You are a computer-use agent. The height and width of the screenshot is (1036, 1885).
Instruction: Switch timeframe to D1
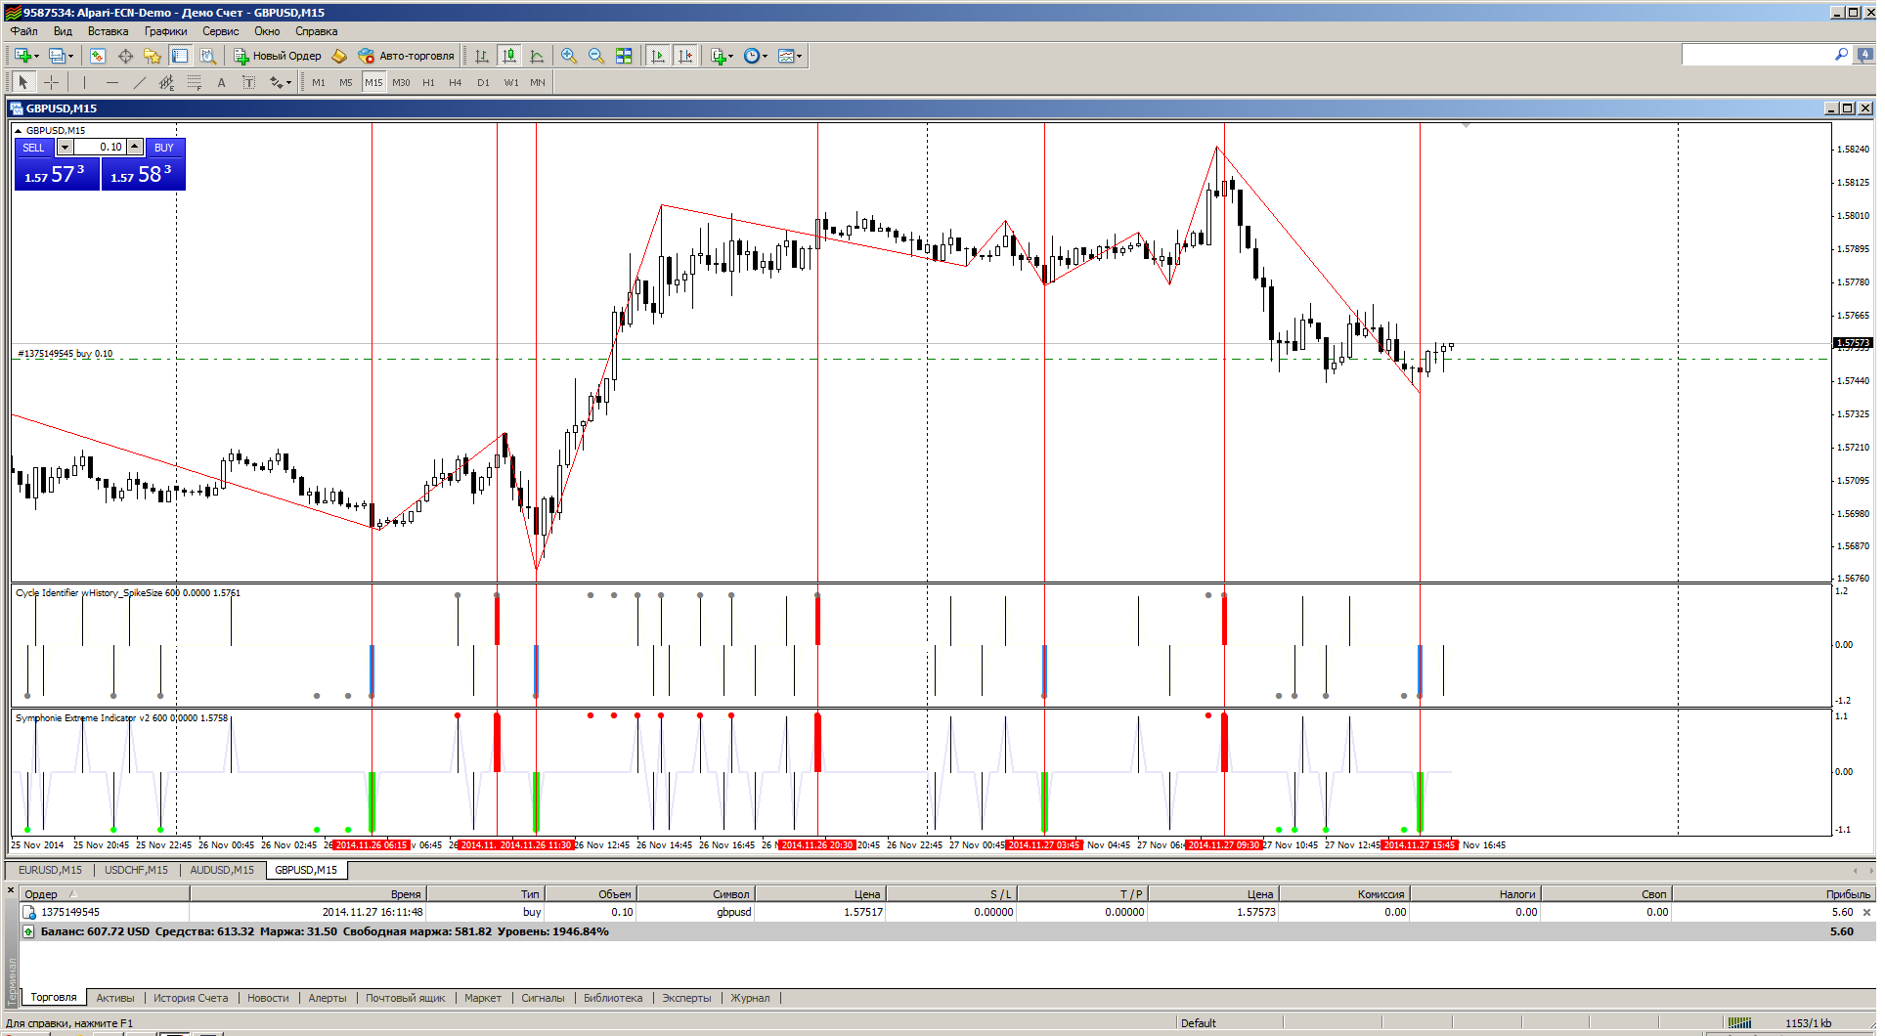(x=483, y=82)
